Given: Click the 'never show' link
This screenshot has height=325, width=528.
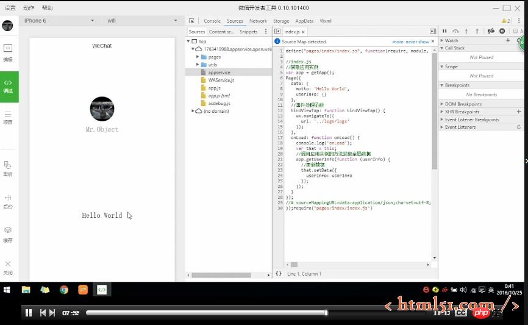Looking at the screenshot, I should point(418,41).
